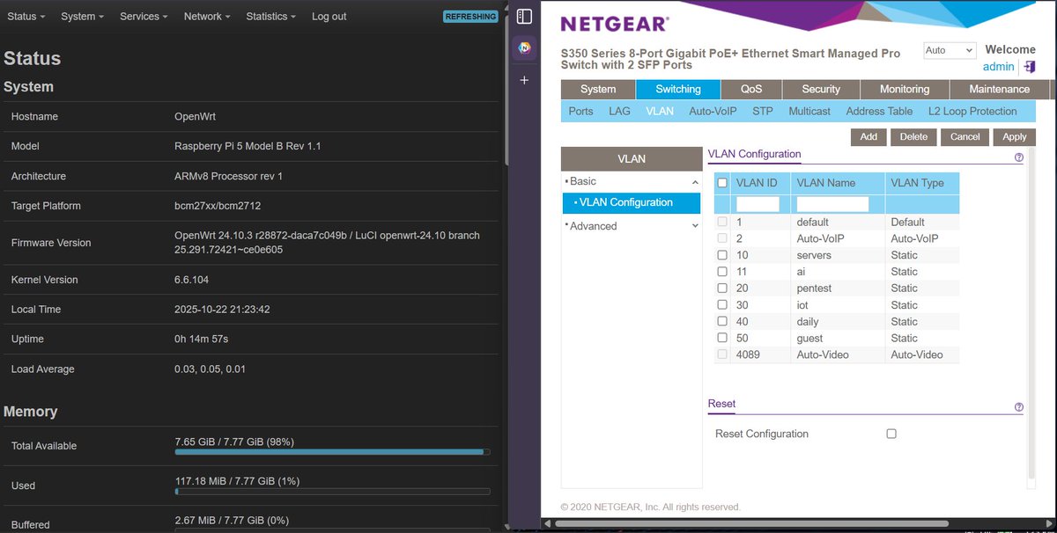This screenshot has height=533, width=1057.
Task: Open help for VLAN Configuration section
Action: [x=1019, y=157]
